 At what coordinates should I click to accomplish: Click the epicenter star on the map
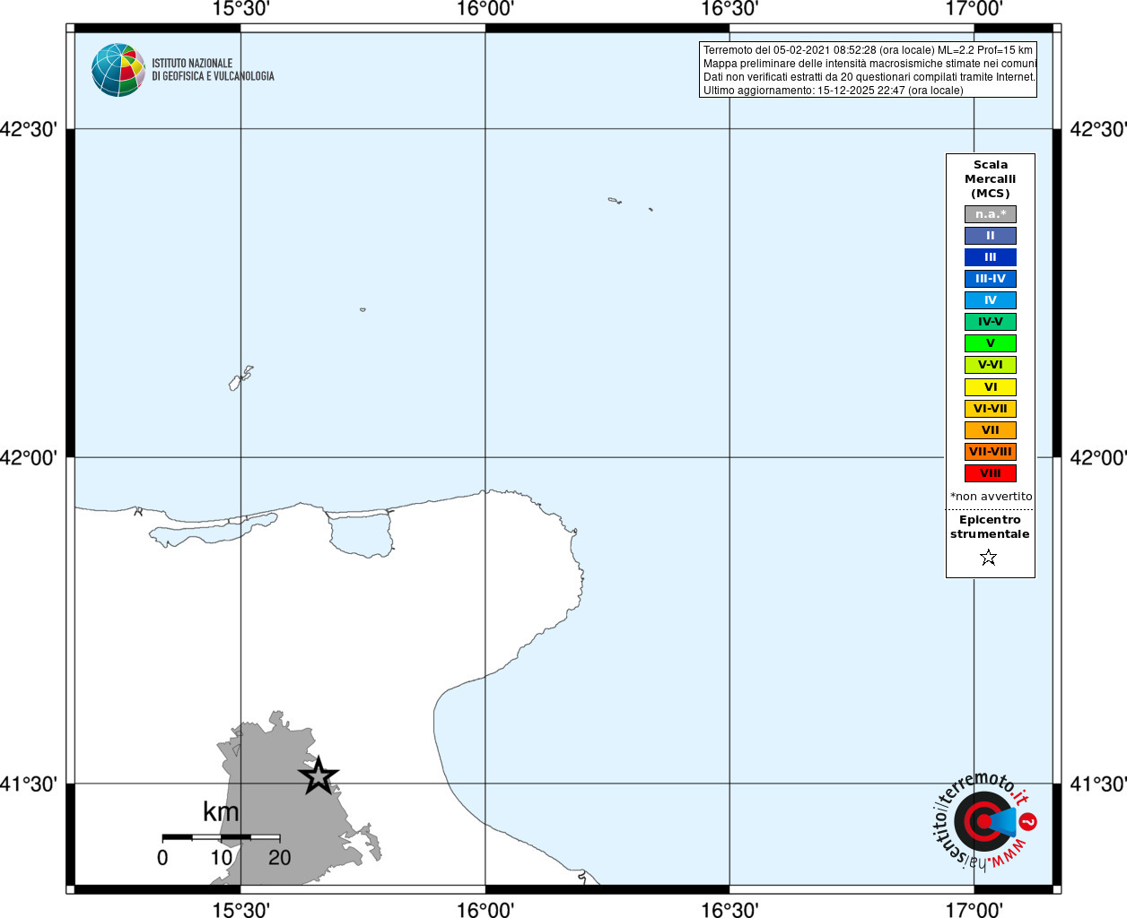(319, 775)
